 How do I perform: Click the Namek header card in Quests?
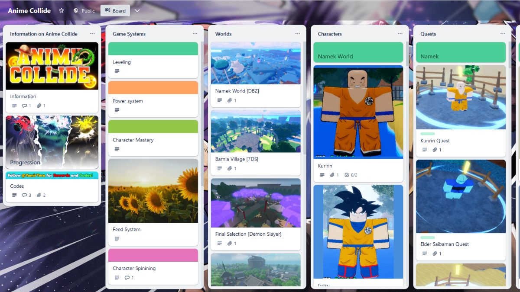(x=461, y=52)
